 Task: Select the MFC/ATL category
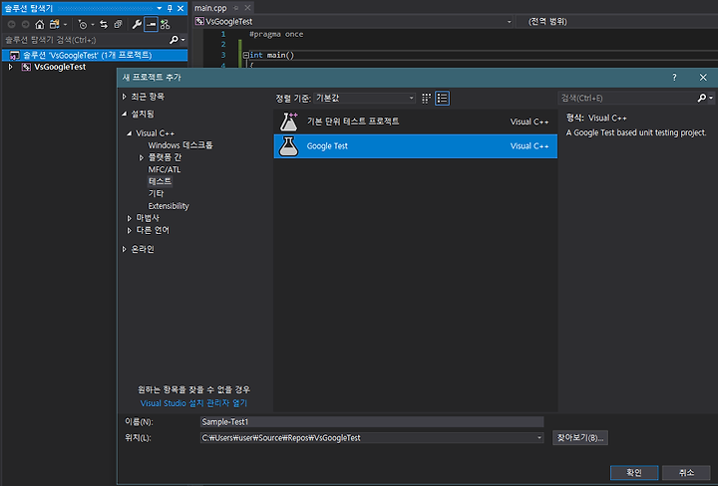pyautogui.click(x=164, y=169)
